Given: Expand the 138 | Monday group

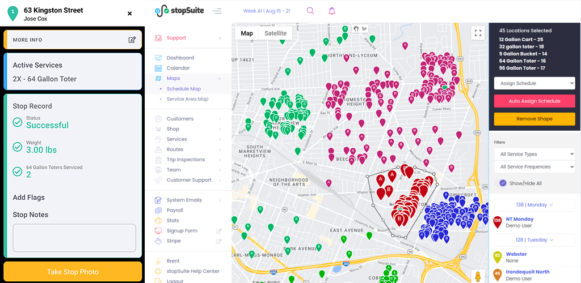Looking at the screenshot, I should pyautogui.click(x=534, y=205).
